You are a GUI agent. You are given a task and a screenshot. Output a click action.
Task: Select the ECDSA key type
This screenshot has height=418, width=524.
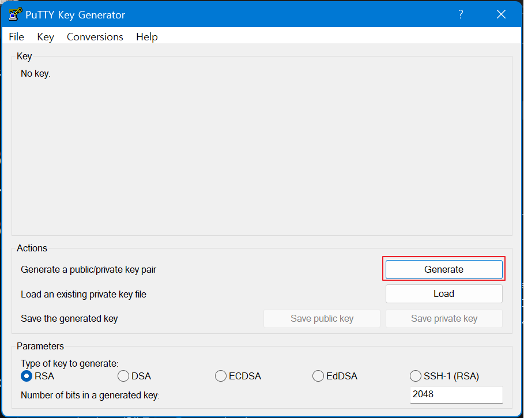click(238, 376)
